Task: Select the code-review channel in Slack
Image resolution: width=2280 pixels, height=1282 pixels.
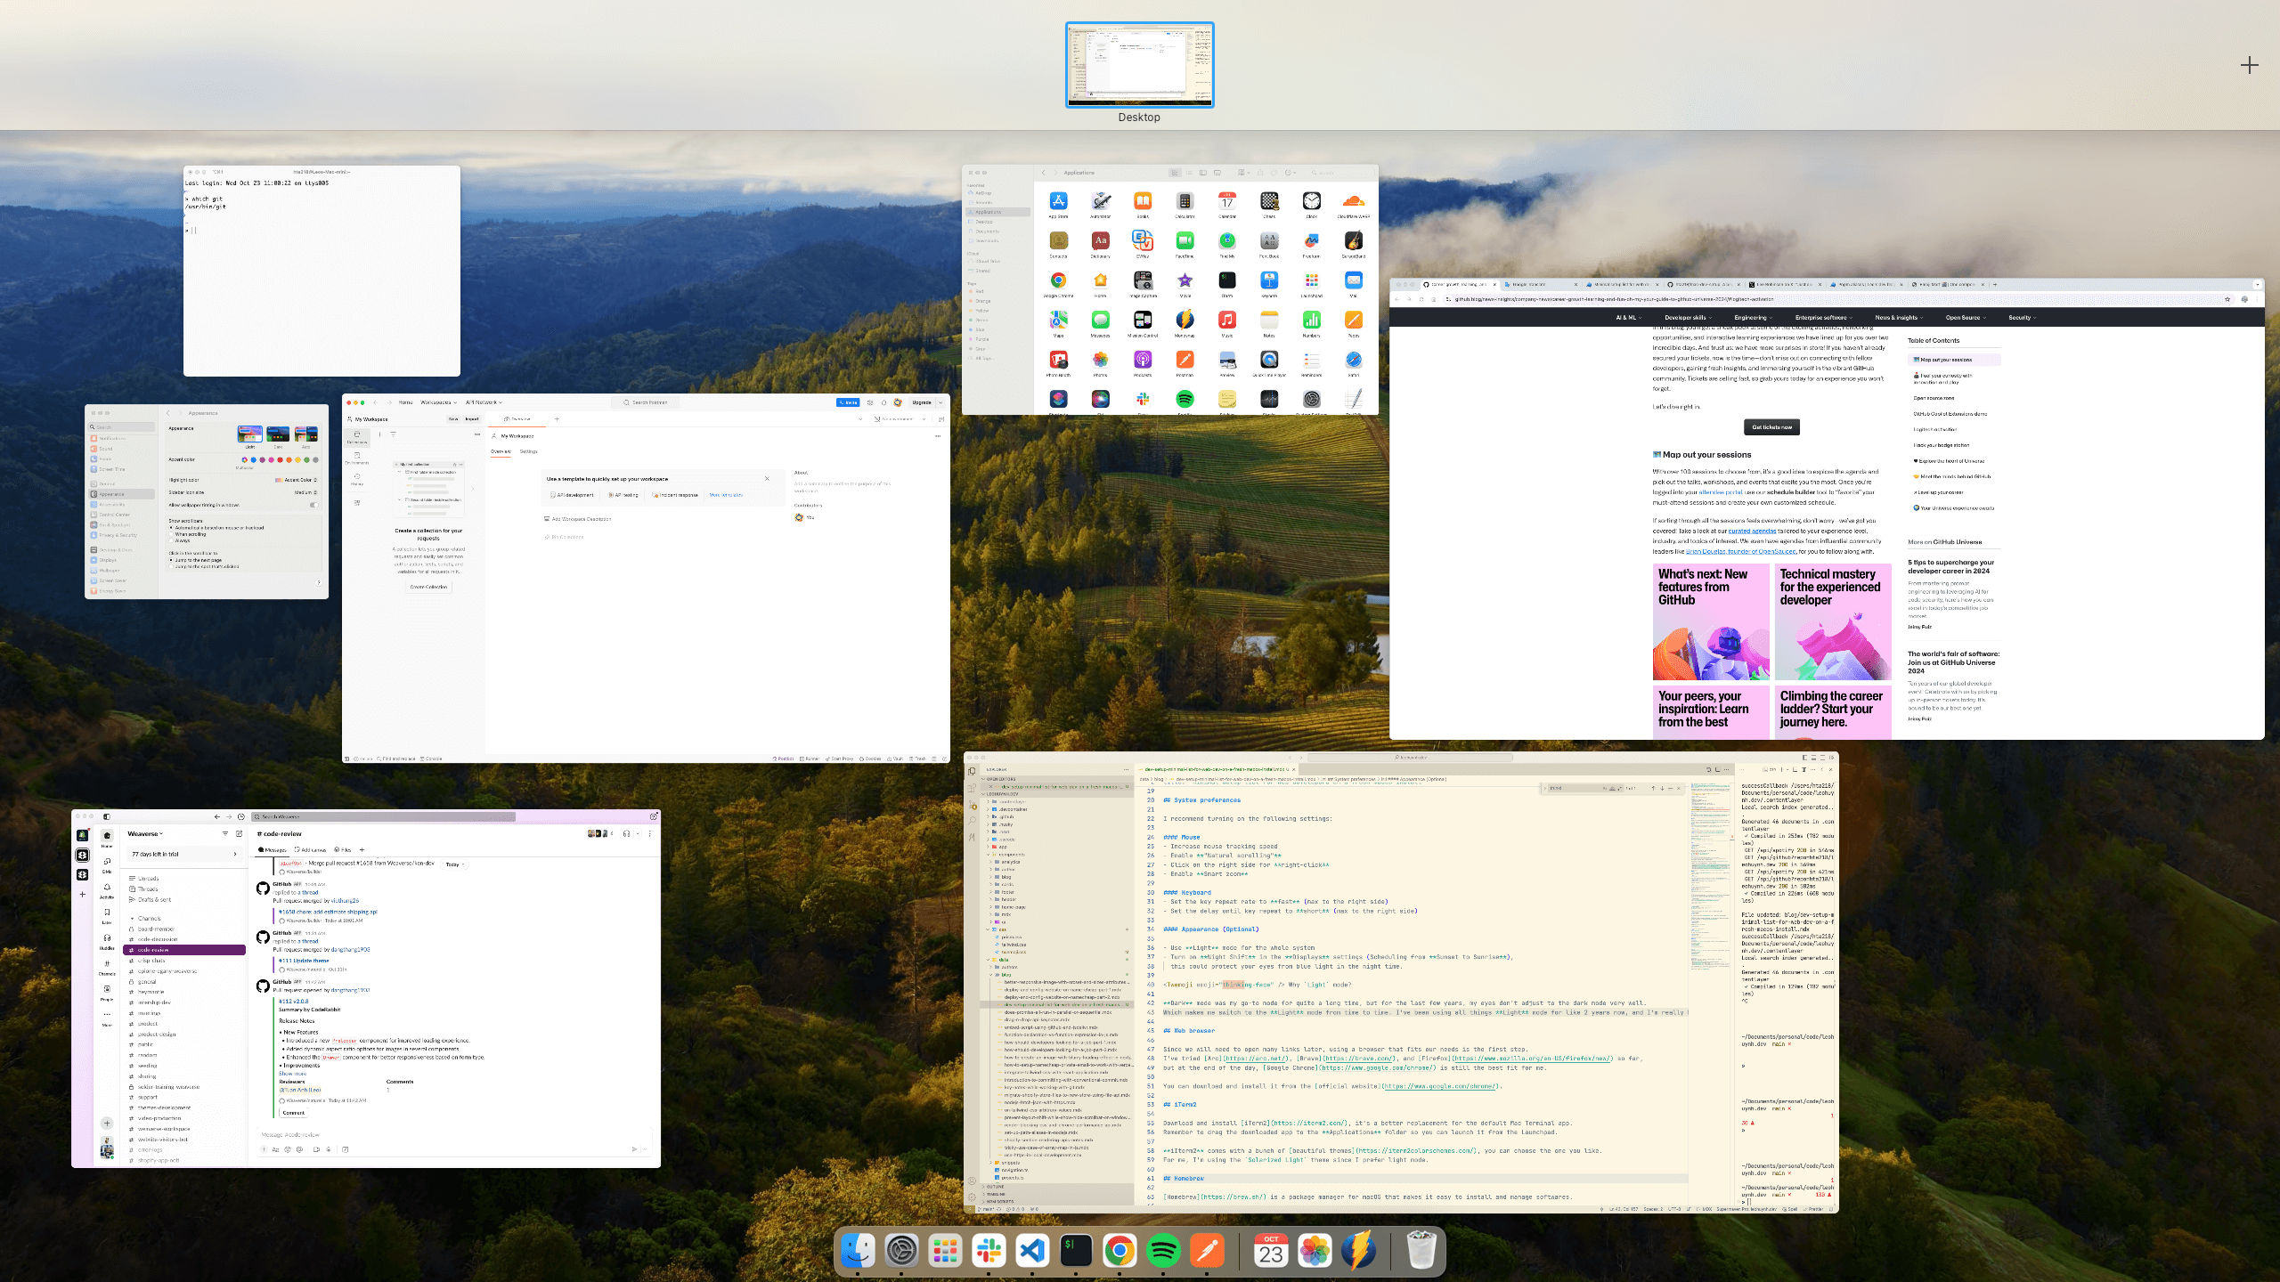Action: 153,950
